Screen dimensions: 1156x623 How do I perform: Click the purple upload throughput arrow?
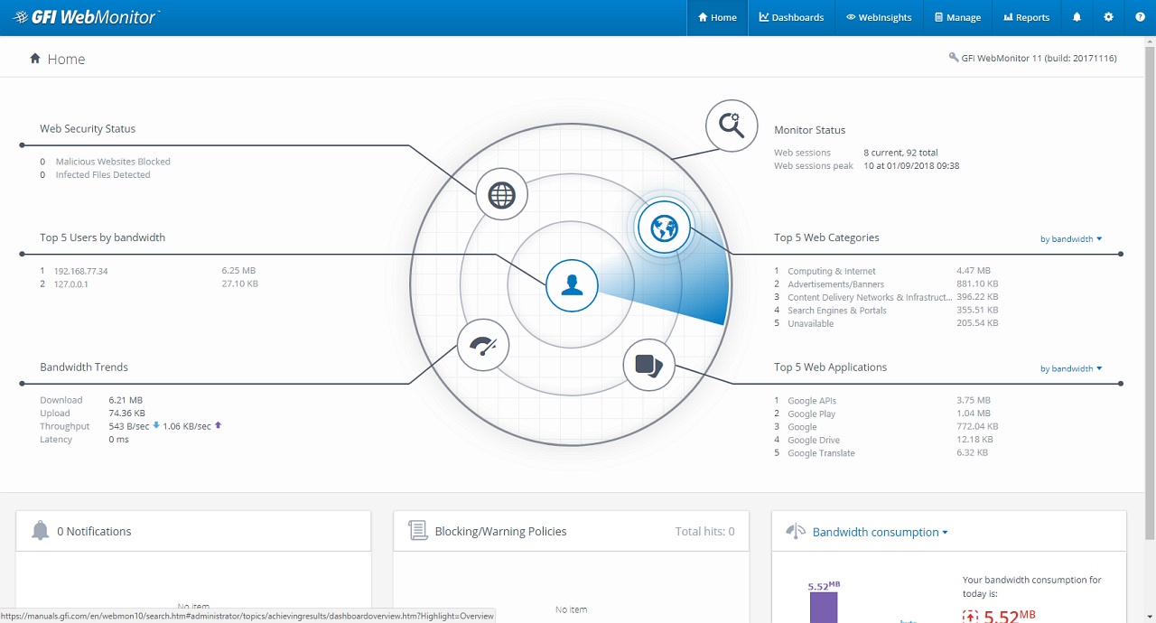pyautogui.click(x=218, y=425)
